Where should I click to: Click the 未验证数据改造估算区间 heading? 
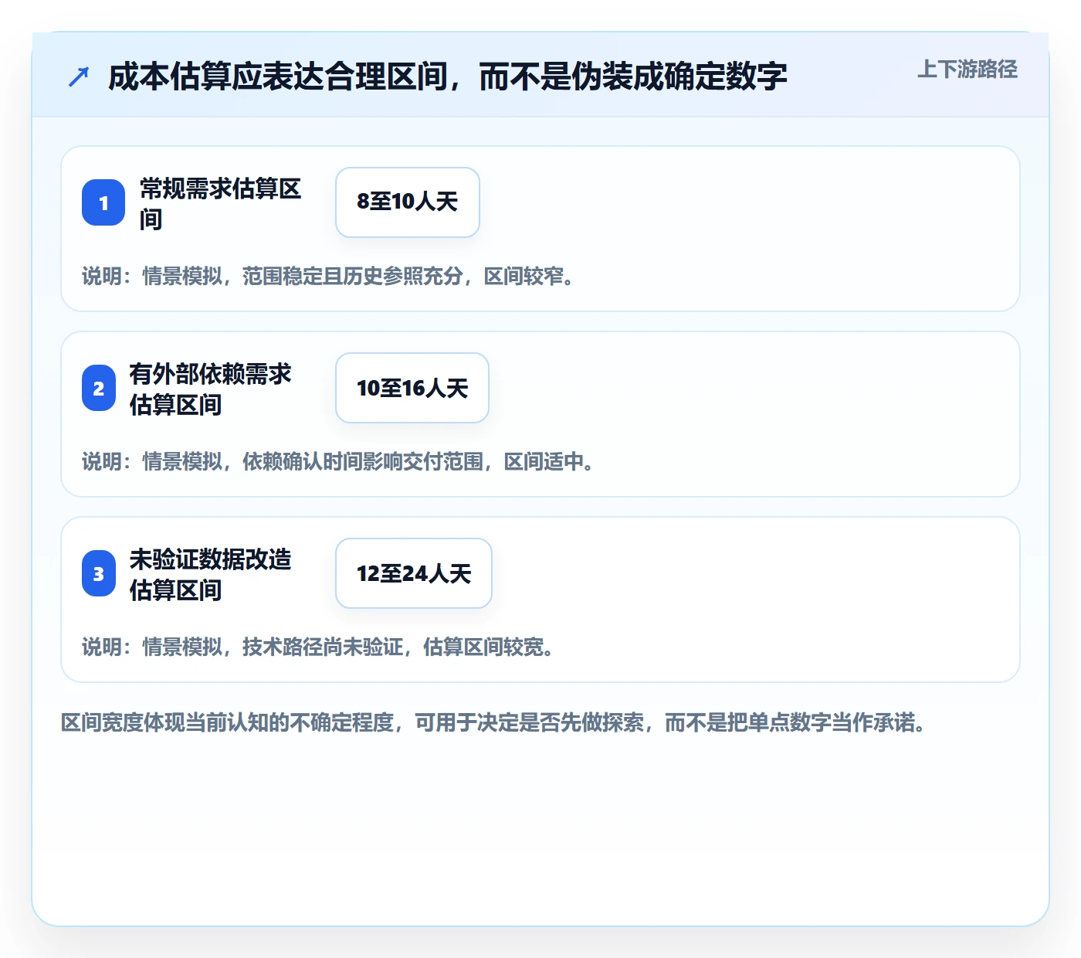click(x=211, y=574)
